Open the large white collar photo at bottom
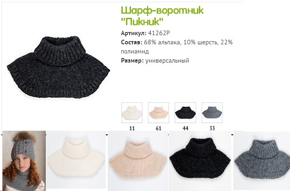 pos(76,159)
